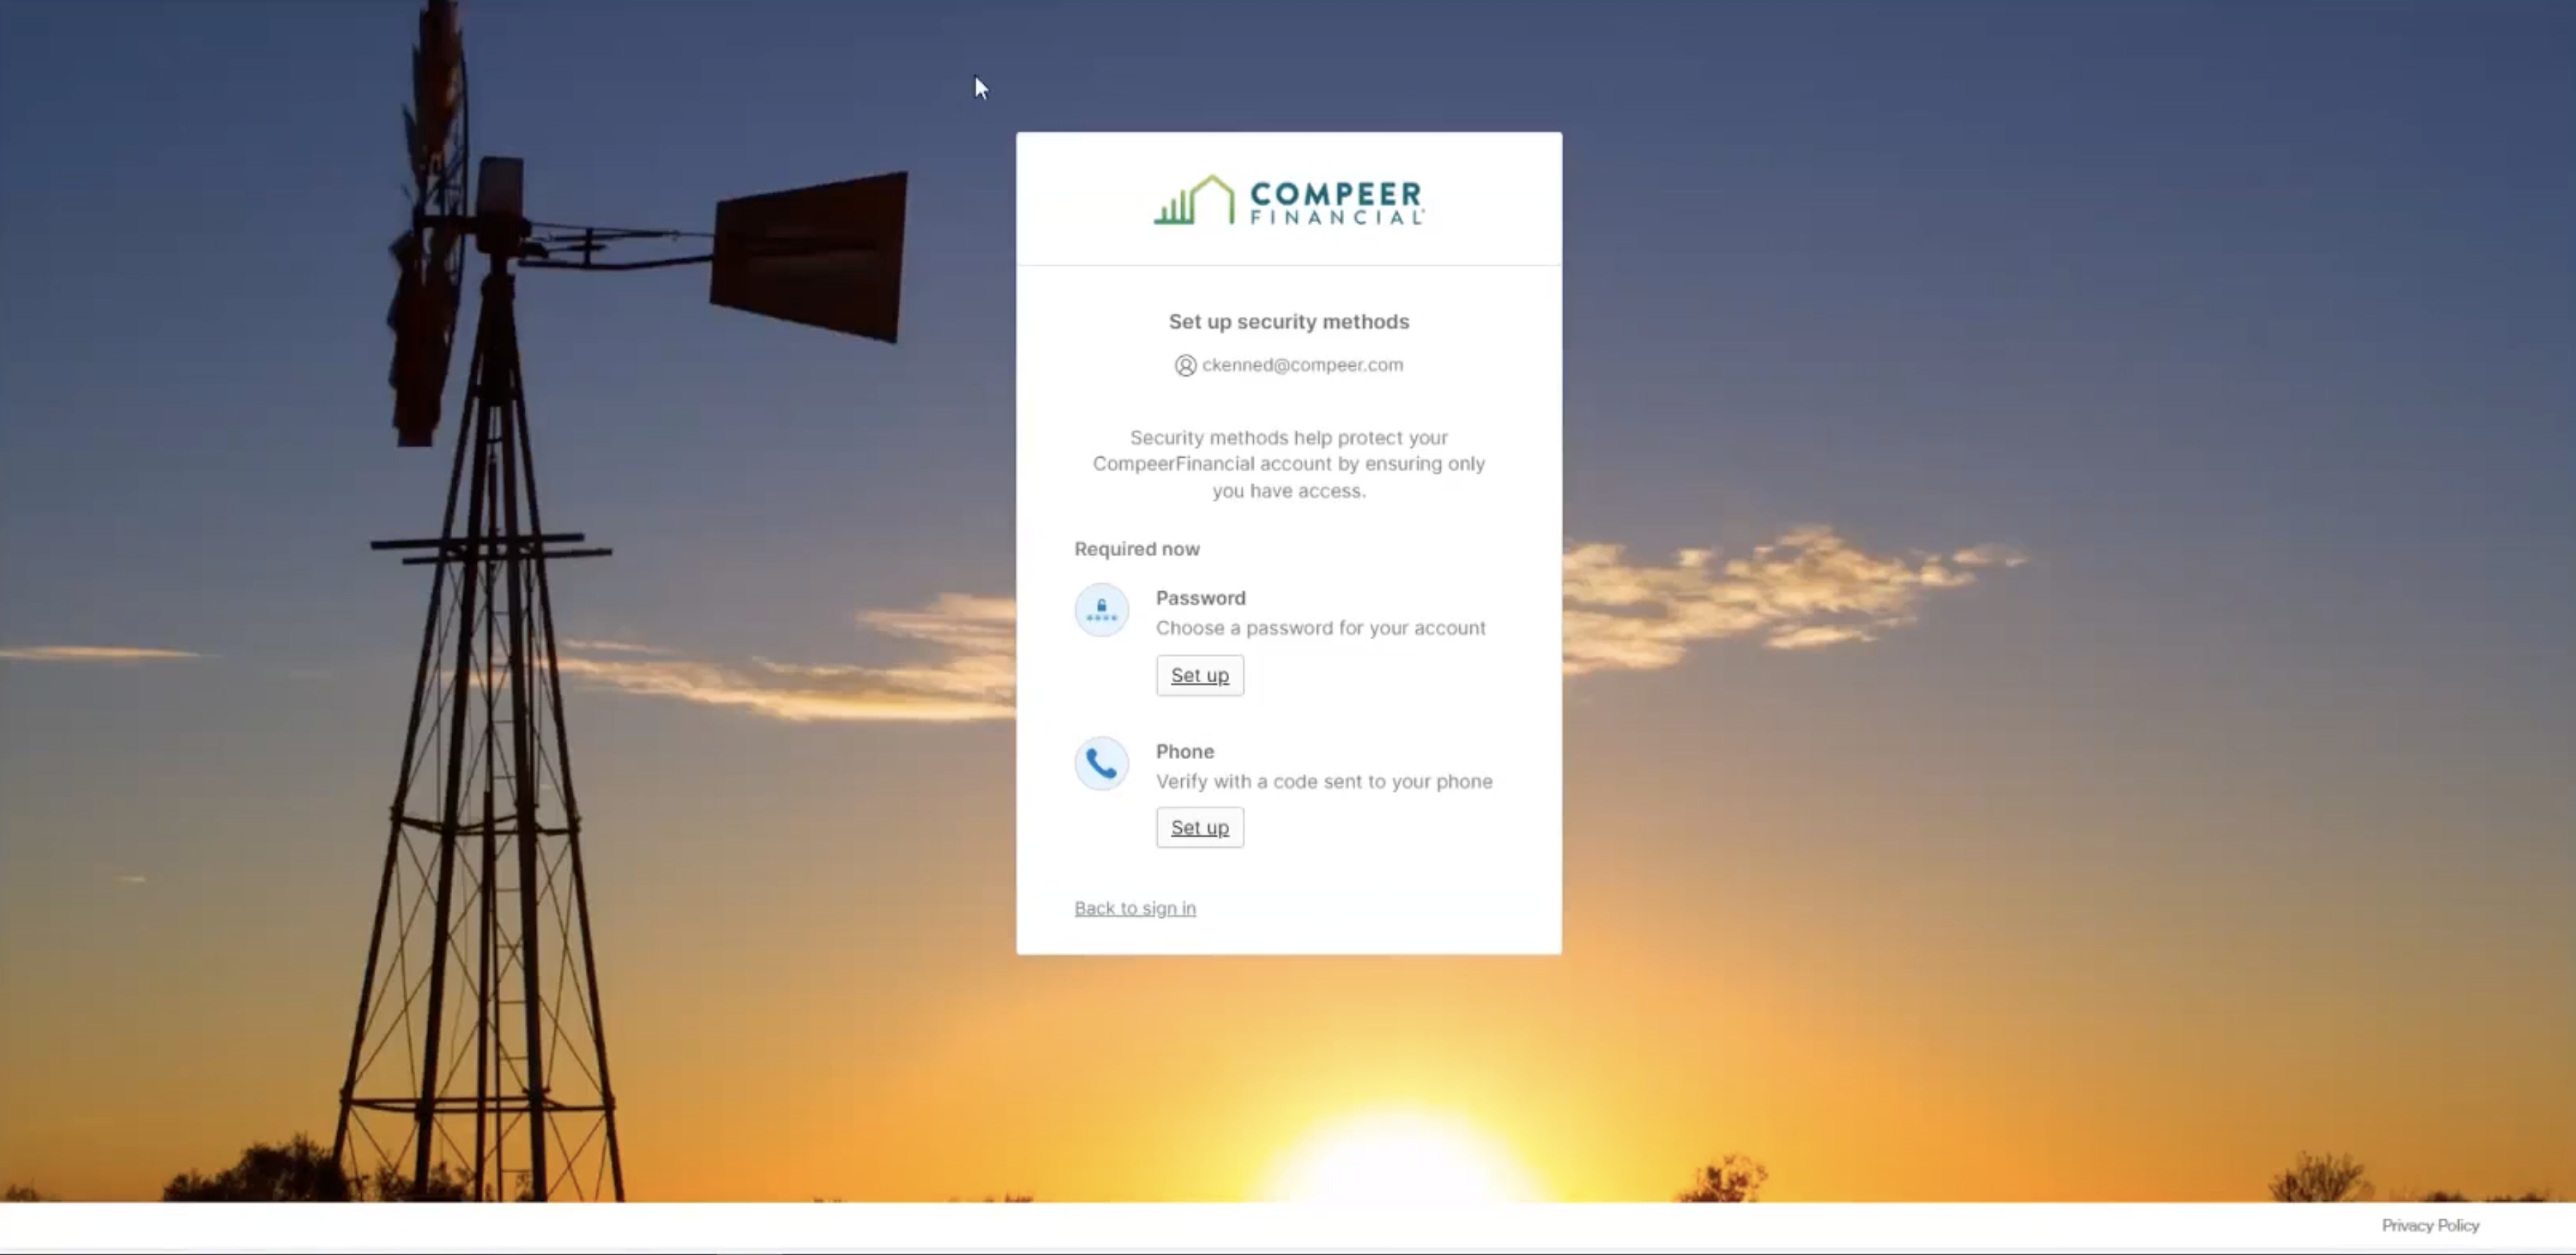2576x1255 pixels.
Task: Click the security methods description paragraph
Action: [1288, 464]
